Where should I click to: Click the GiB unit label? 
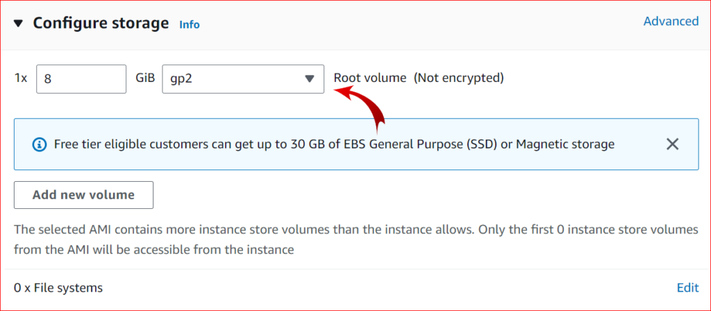pos(145,78)
